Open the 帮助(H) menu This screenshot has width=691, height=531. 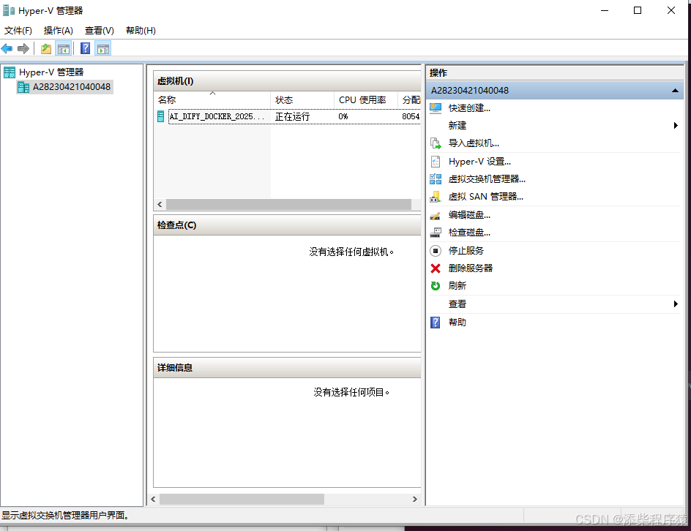pos(141,31)
